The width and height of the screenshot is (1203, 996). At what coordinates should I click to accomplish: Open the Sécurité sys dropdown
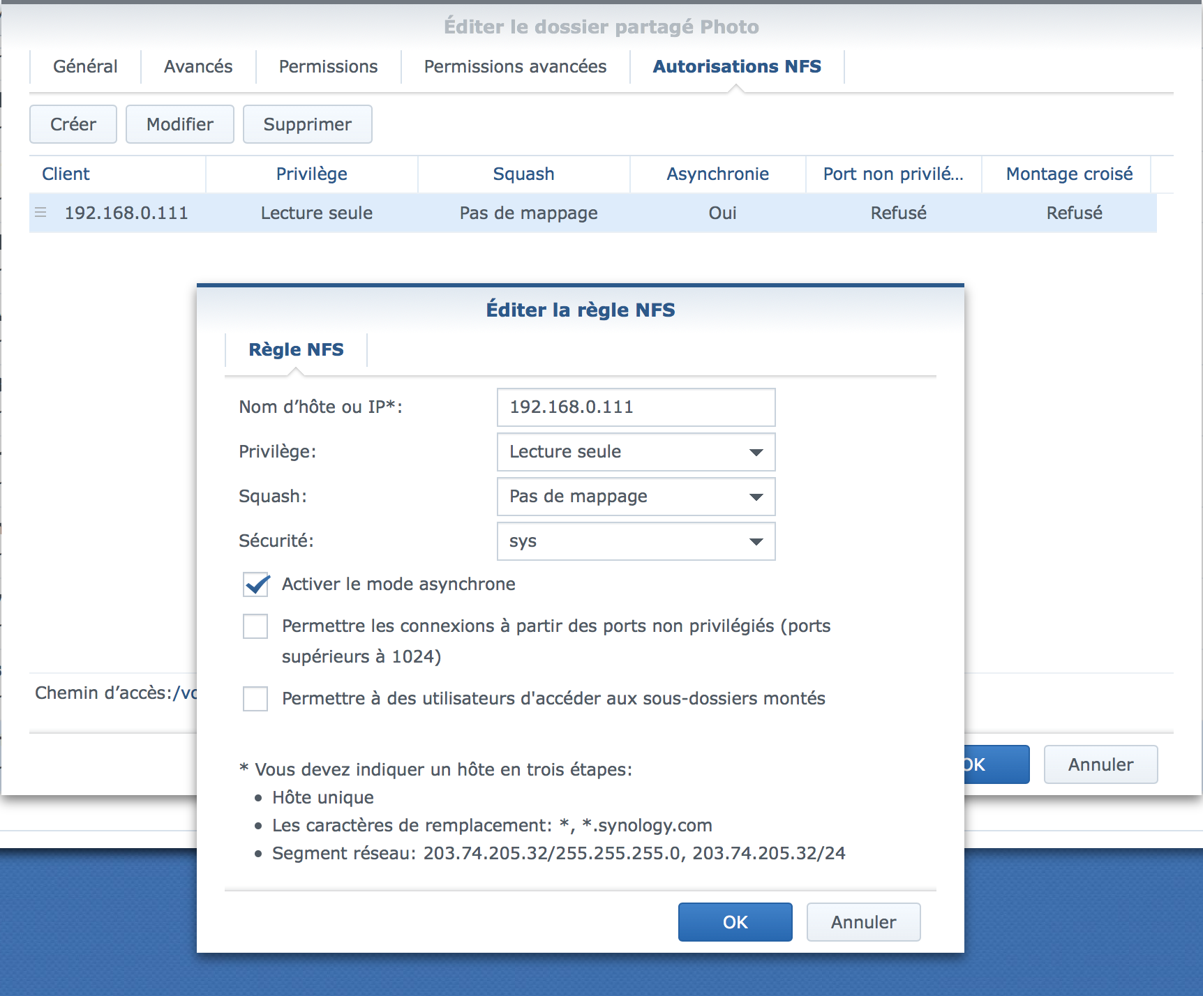(636, 541)
